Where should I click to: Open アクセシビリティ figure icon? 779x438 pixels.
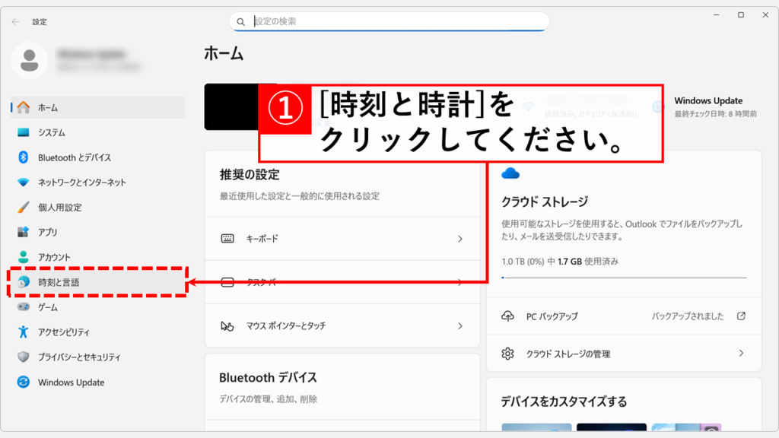[24, 332]
